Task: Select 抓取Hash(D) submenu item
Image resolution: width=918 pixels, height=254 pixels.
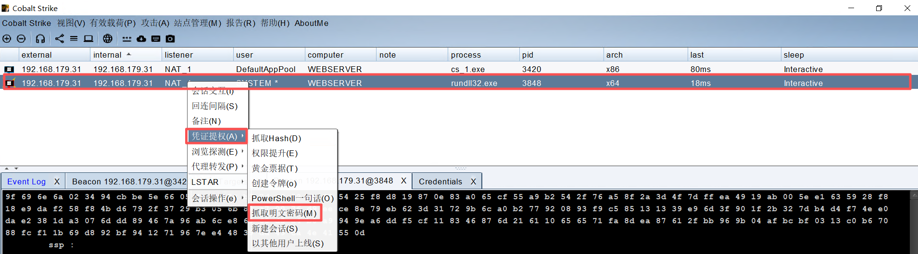Action: coord(292,138)
